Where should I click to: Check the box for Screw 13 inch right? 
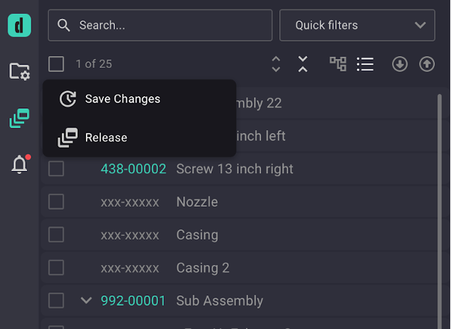[x=56, y=168]
